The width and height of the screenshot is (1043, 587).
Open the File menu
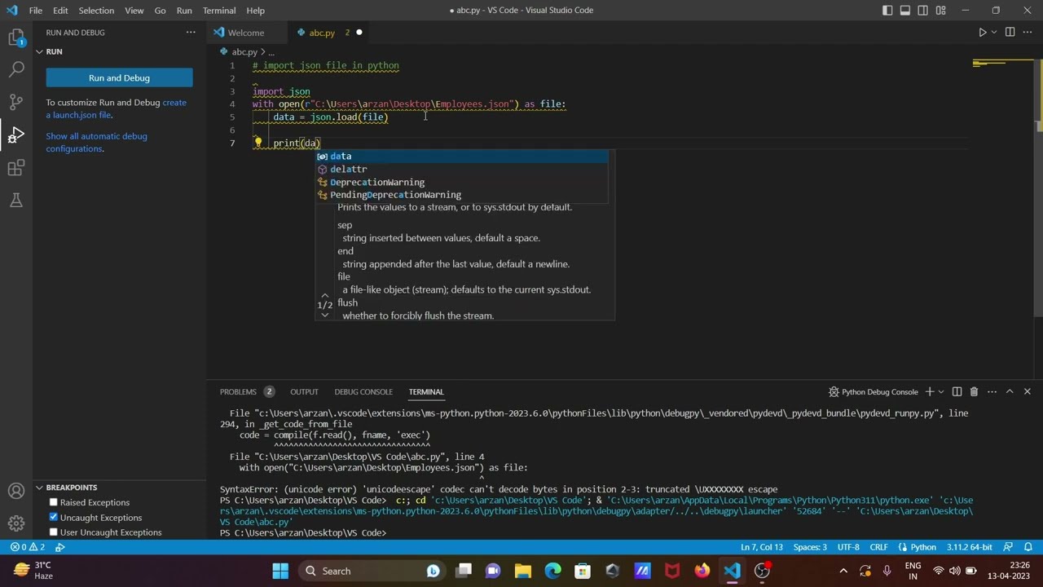tap(36, 11)
